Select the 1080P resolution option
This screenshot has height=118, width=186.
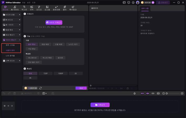pos(61,73)
